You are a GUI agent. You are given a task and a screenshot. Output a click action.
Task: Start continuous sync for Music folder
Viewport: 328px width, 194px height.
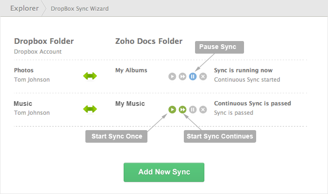click(182, 110)
